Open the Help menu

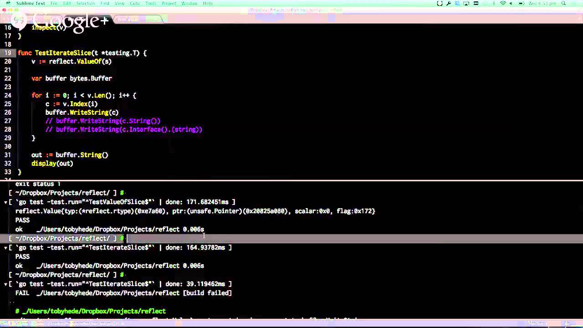[x=208, y=3]
